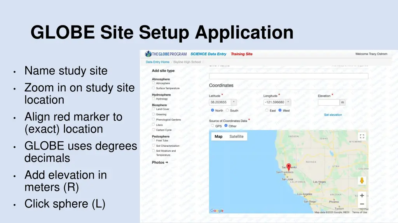Click the Latitude value field
398x223 pixels.
pyautogui.click(x=220, y=102)
